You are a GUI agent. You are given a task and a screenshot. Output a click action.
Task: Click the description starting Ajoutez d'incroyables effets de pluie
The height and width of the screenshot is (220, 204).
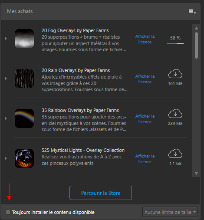85,83
